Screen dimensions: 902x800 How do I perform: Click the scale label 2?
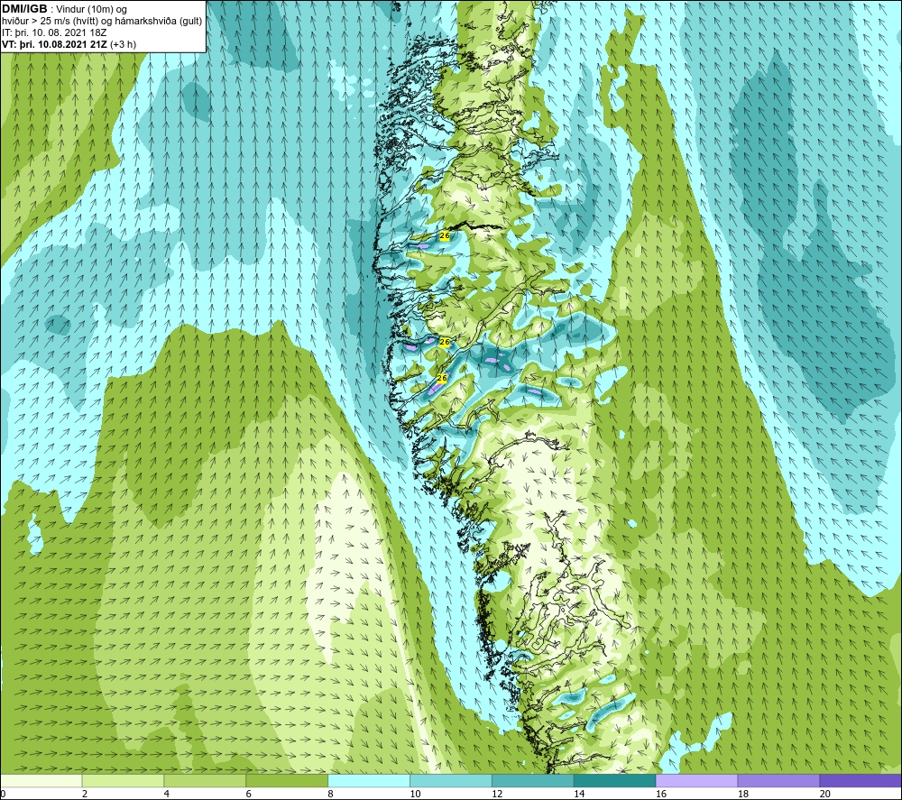tap(85, 794)
